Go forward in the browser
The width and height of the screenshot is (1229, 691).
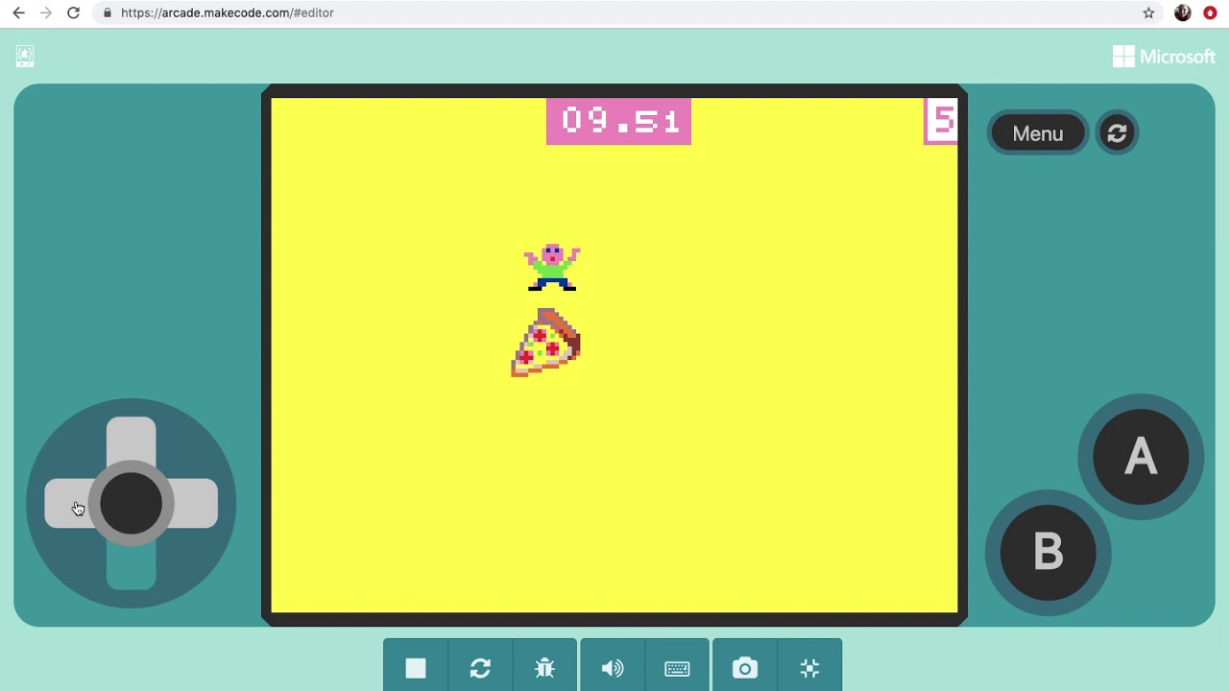(45, 12)
